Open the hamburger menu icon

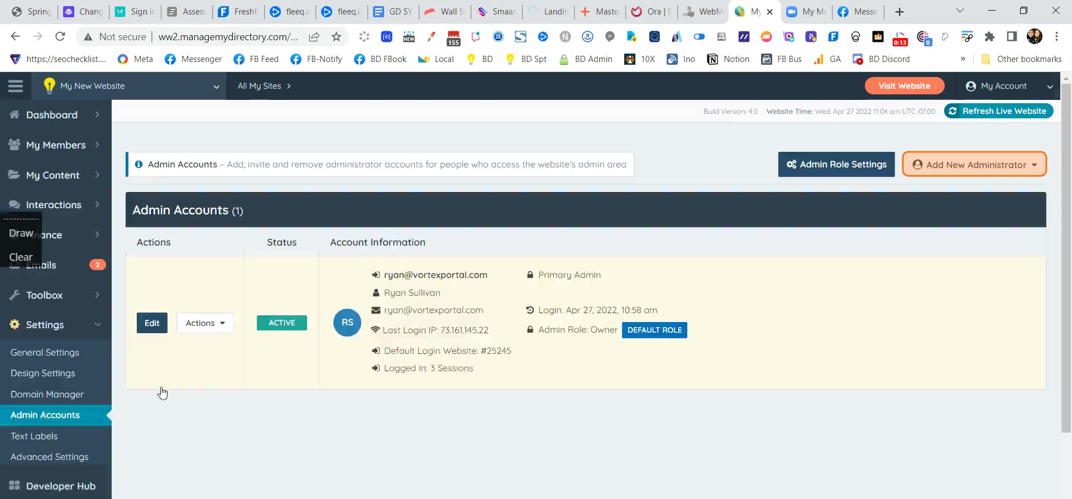16,86
